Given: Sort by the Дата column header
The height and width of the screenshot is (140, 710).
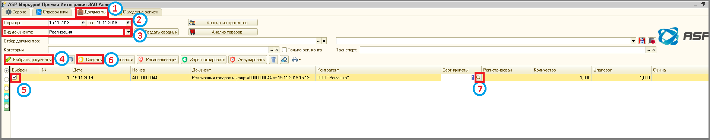Looking at the screenshot, I should pos(101,70).
